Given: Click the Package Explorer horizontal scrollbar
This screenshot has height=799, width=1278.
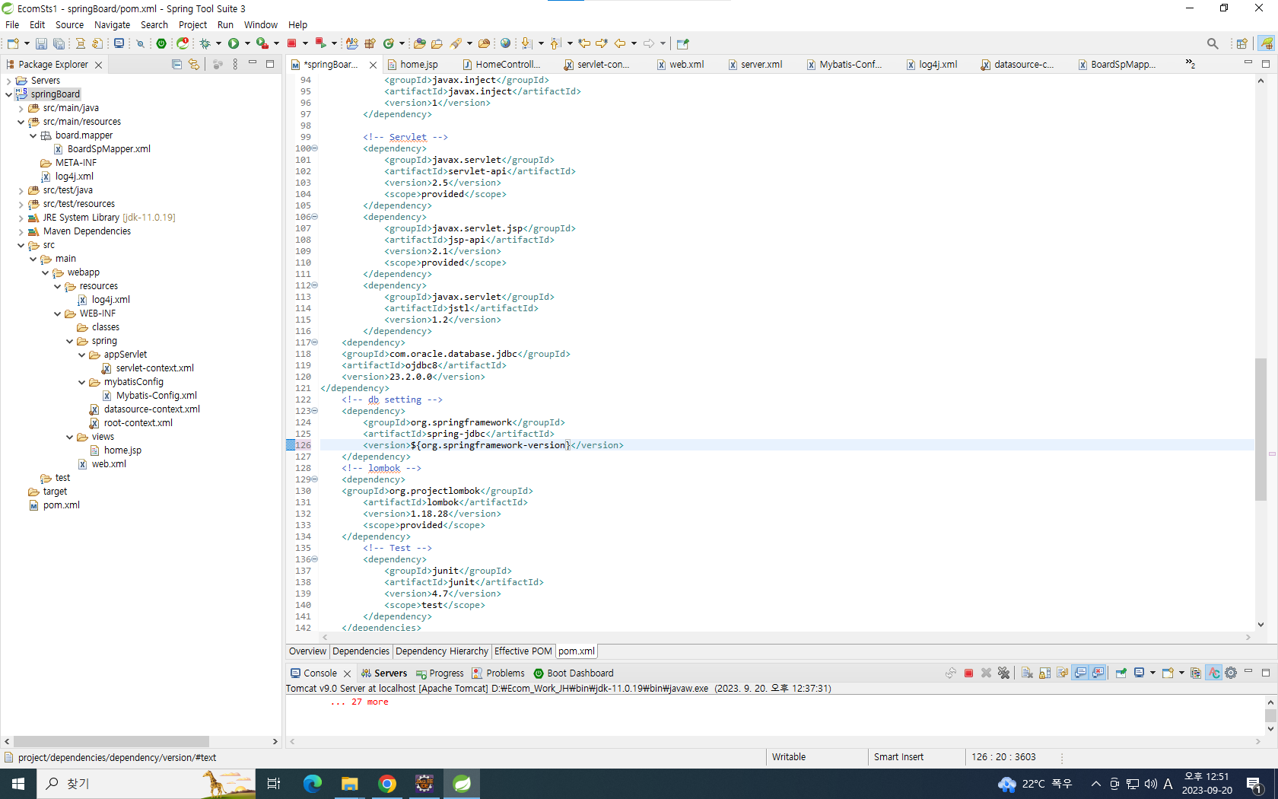Looking at the screenshot, I should [x=111, y=741].
